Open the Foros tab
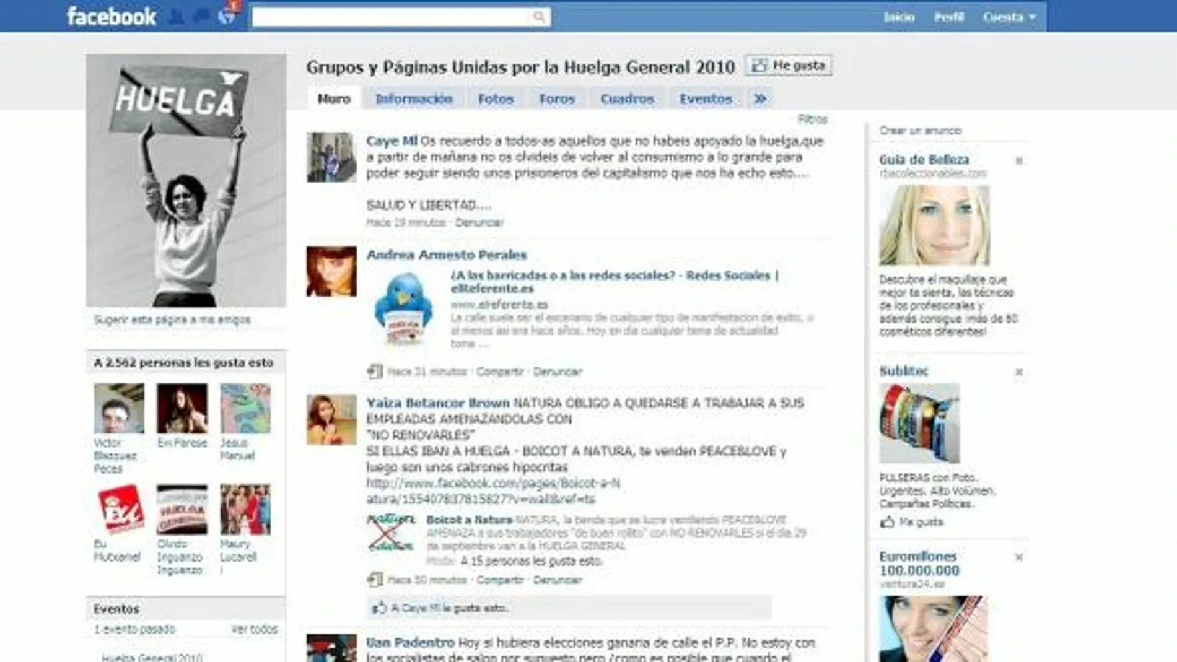 pos(557,98)
